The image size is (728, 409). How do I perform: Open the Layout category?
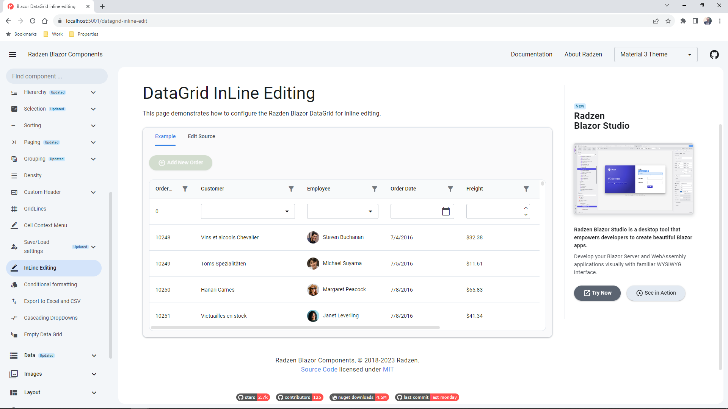(54, 393)
